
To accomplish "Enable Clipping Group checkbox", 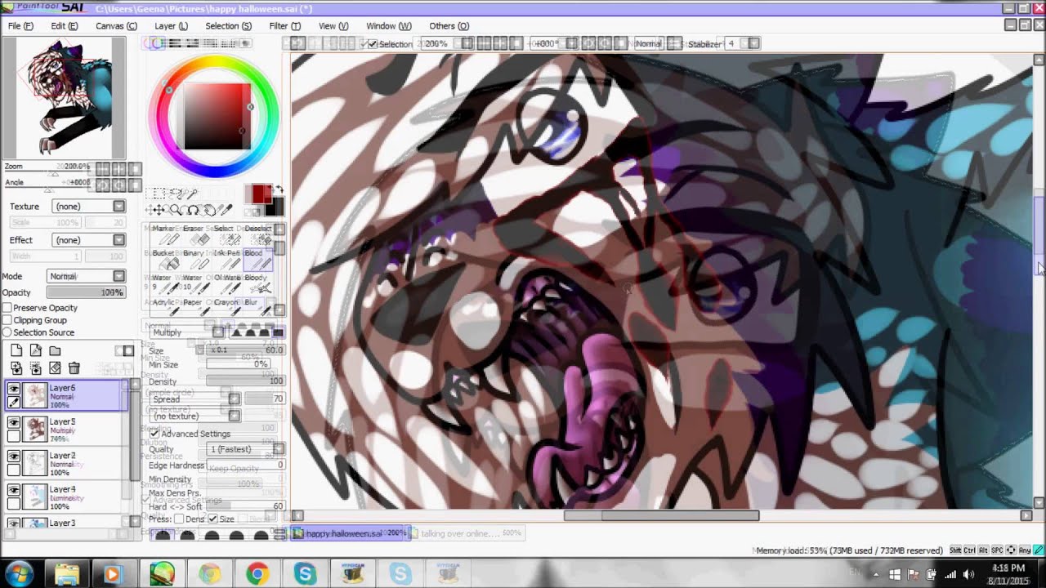I will (x=7, y=320).
